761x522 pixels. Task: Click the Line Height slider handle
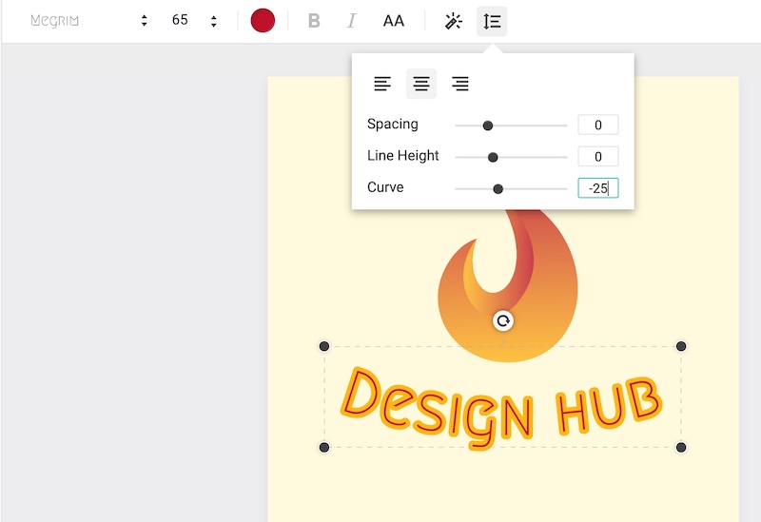click(493, 157)
